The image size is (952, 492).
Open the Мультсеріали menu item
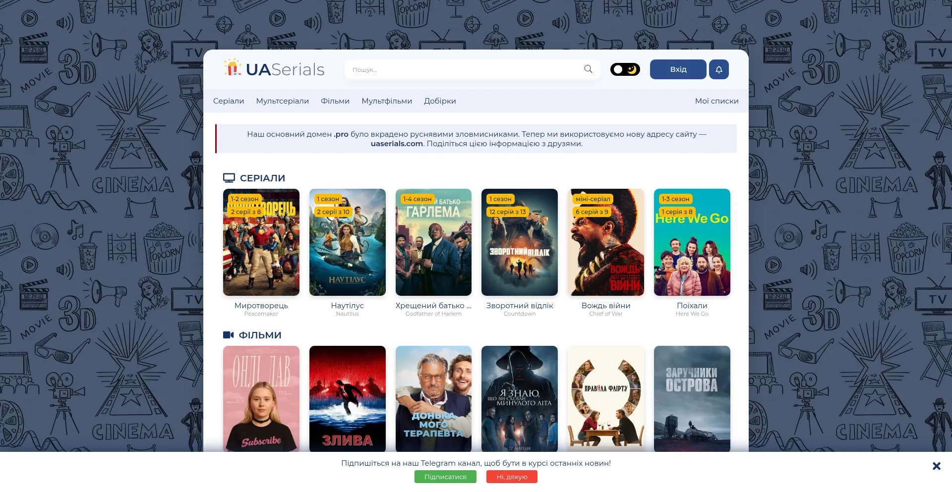(x=282, y=101)
